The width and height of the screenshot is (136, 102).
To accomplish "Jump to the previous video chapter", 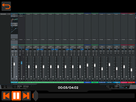I will [6, 96].
